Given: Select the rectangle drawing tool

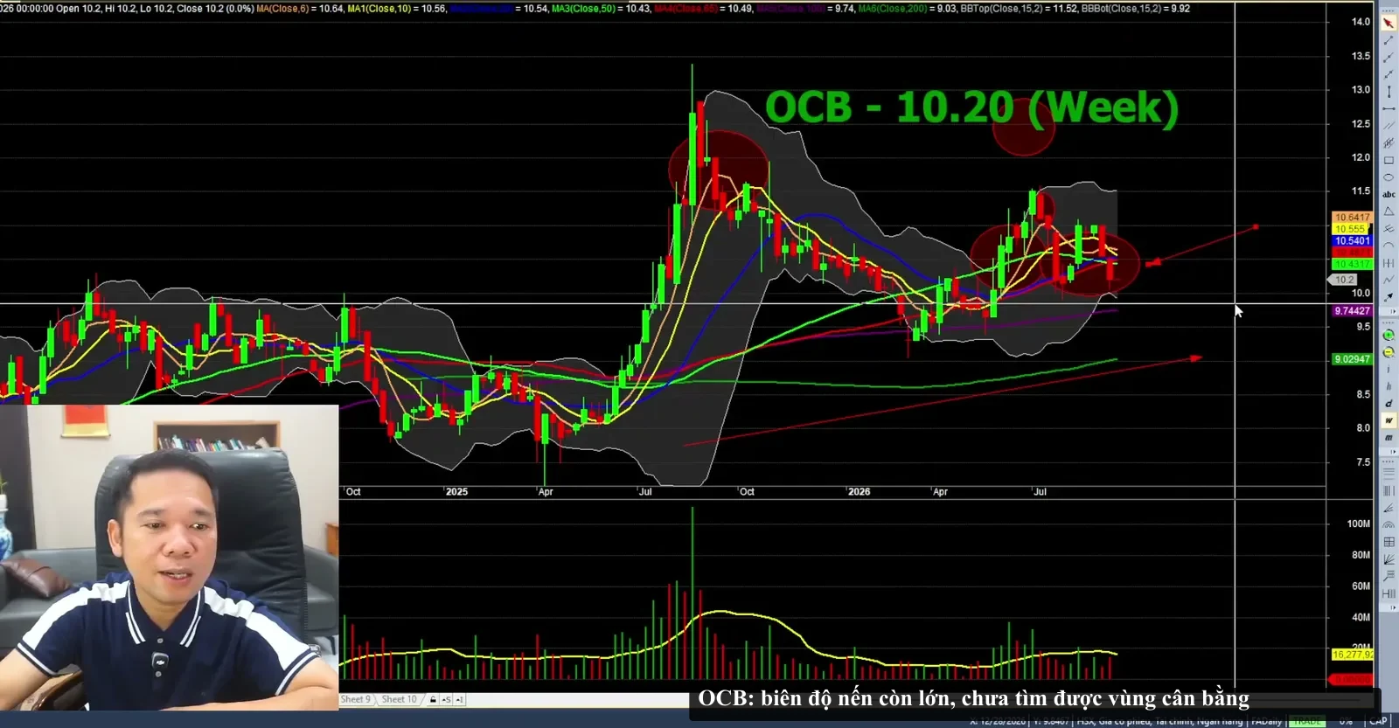Looking at the screenshot, I should click(1389, 161).
